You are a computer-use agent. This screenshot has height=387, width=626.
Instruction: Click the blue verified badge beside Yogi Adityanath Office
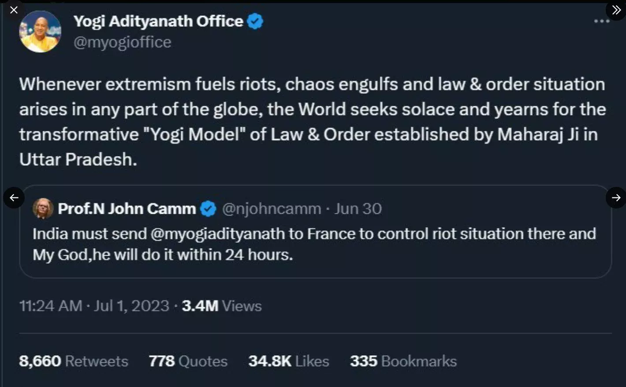tap(255, 21)
